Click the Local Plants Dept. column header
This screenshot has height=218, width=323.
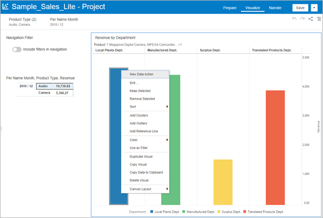[x=109, y=50]
